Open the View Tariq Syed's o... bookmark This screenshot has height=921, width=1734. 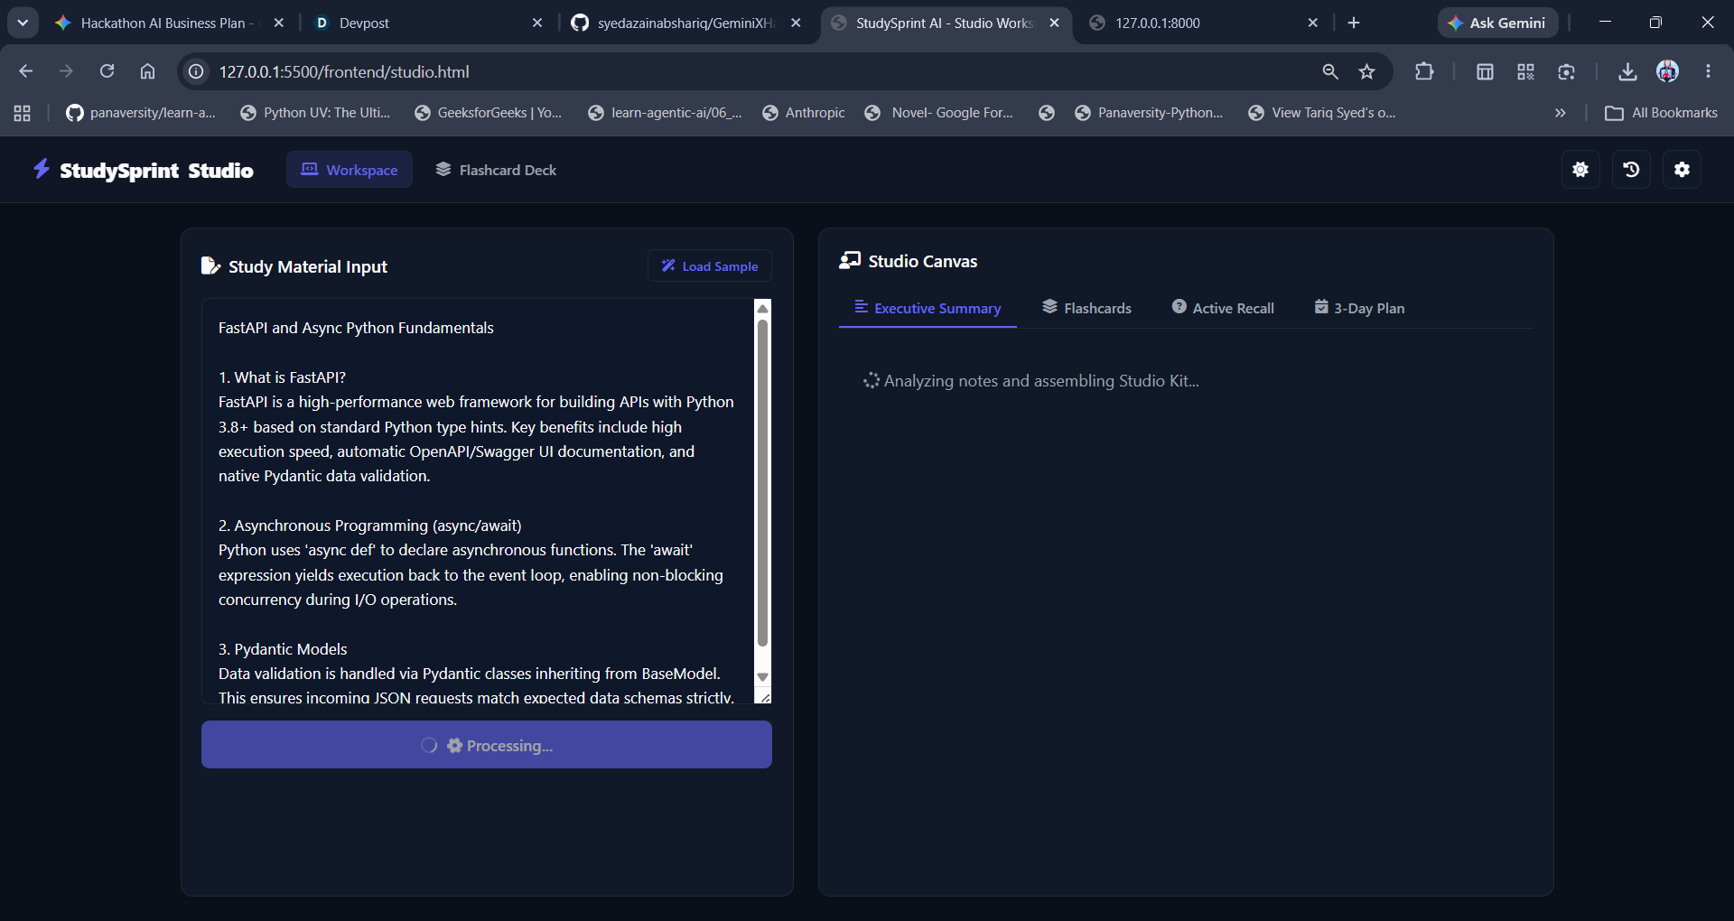click(x=1322, y=113)
